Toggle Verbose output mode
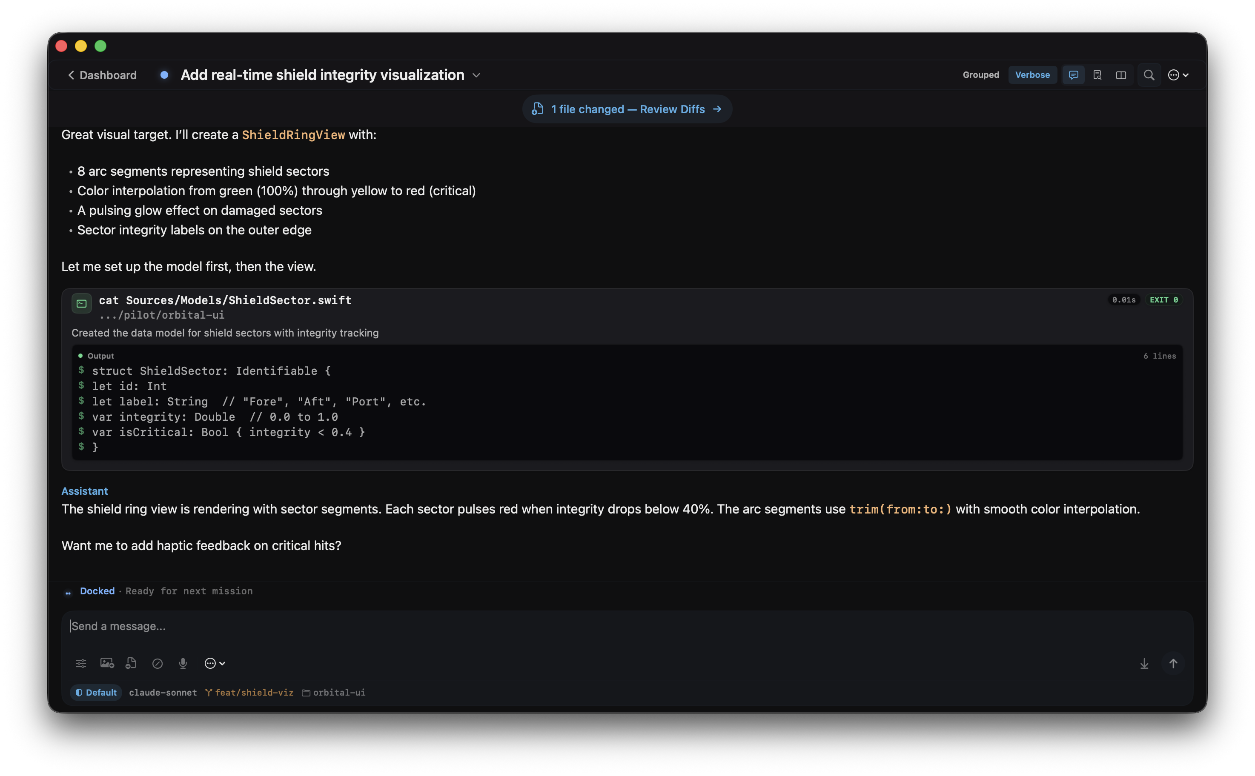1255x776 pixels. pos(1032,75)
